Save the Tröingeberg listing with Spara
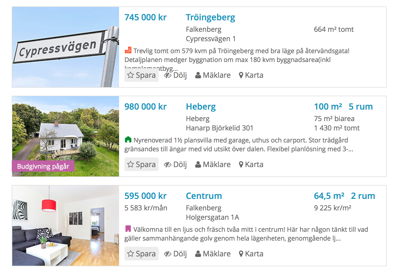 tap(142, 75)
